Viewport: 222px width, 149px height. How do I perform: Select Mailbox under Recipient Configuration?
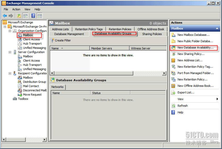point(28,78)
